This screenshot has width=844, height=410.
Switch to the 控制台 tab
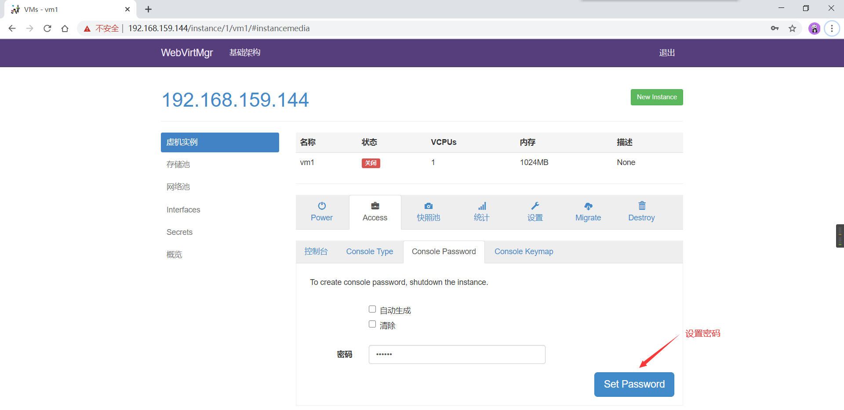[316, 252]
